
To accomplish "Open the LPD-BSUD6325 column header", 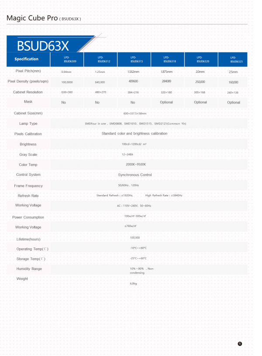I will [x=233, y=59].
